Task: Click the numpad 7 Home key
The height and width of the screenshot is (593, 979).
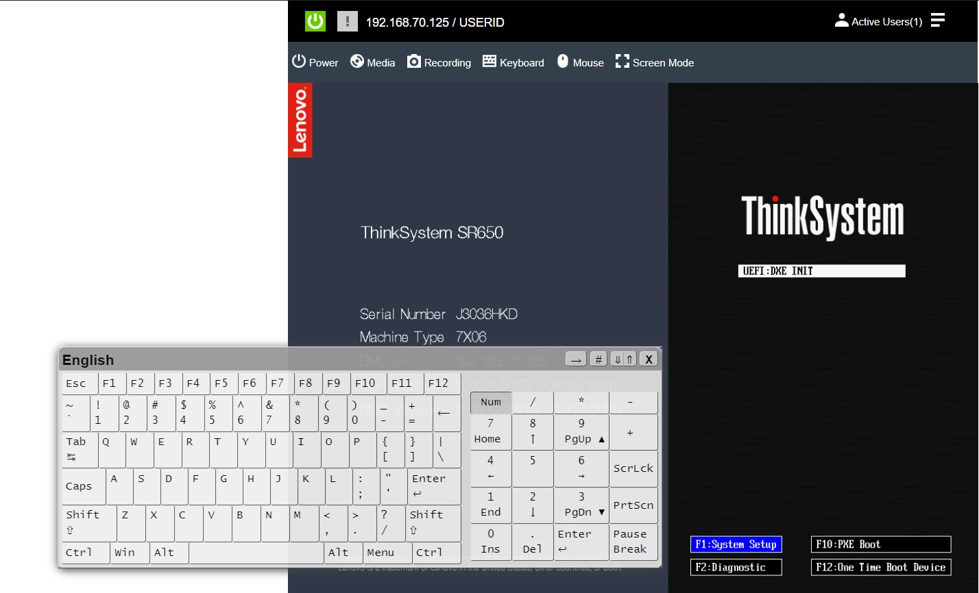Action: pos(491,431)
